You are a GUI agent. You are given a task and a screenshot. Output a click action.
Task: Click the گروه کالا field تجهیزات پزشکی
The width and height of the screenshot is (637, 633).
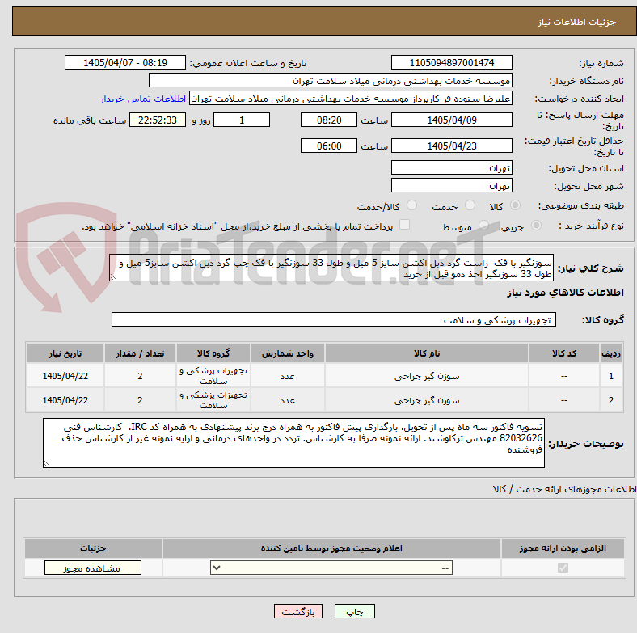tap(334, 320)
